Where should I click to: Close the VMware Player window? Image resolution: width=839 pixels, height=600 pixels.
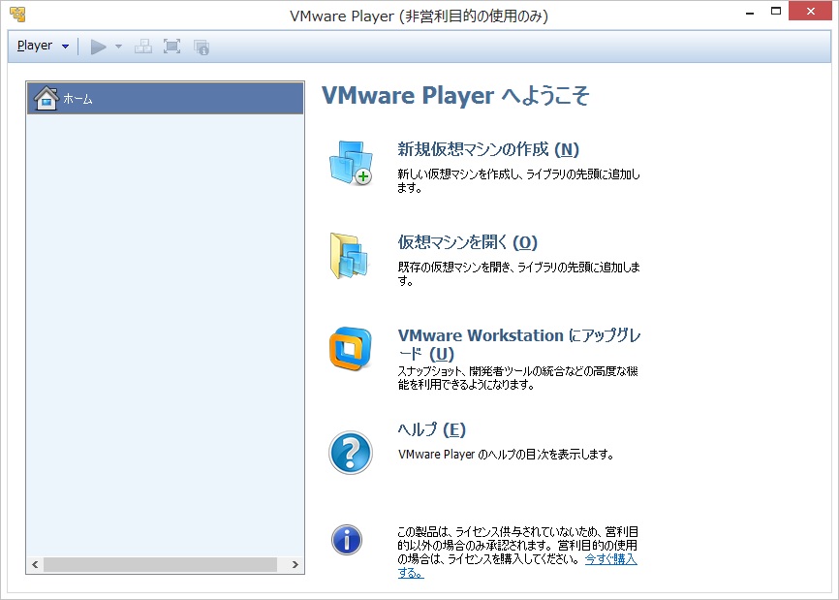(x=810, y=12)
